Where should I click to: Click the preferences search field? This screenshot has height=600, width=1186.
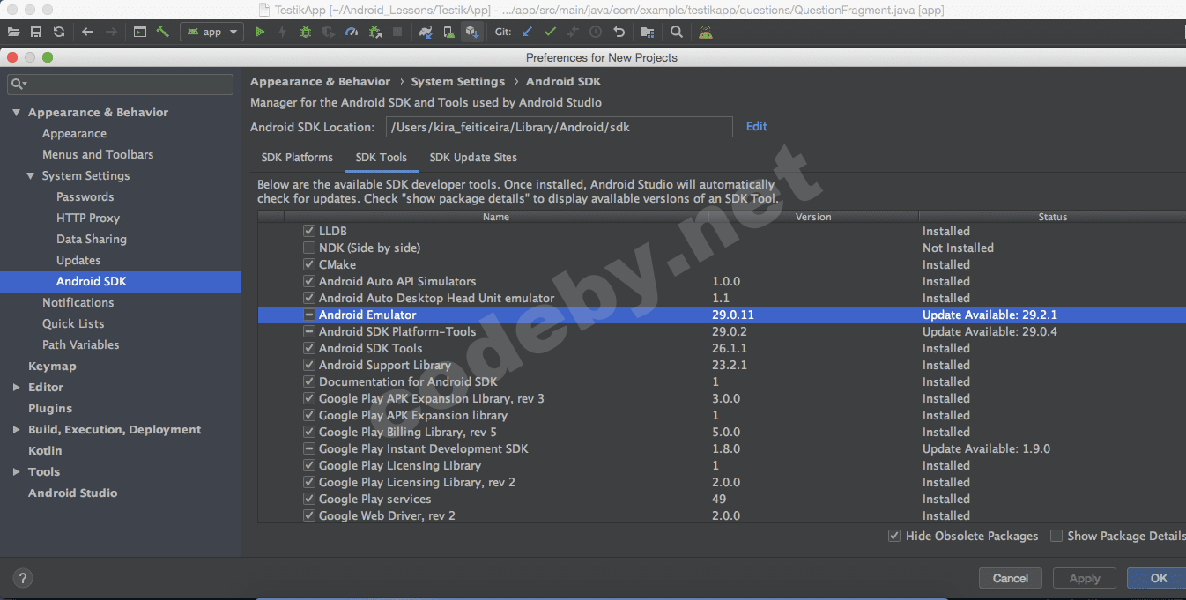[120, 84]
